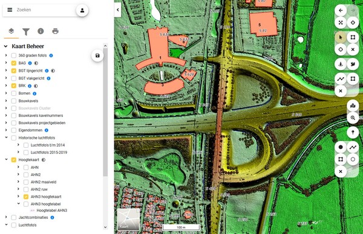Screen dimensions: 363x234
Task: Open the street view person tool
Action: tap(341, 64)
